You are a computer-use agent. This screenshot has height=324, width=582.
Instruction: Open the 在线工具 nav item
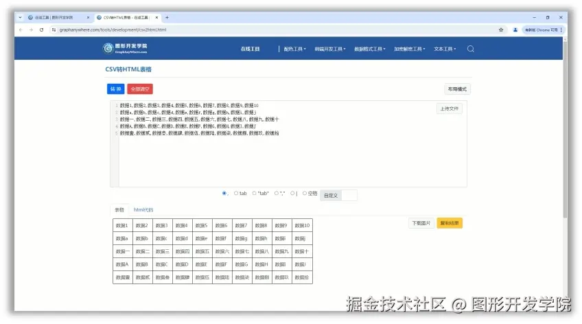(x=251, y=49)
